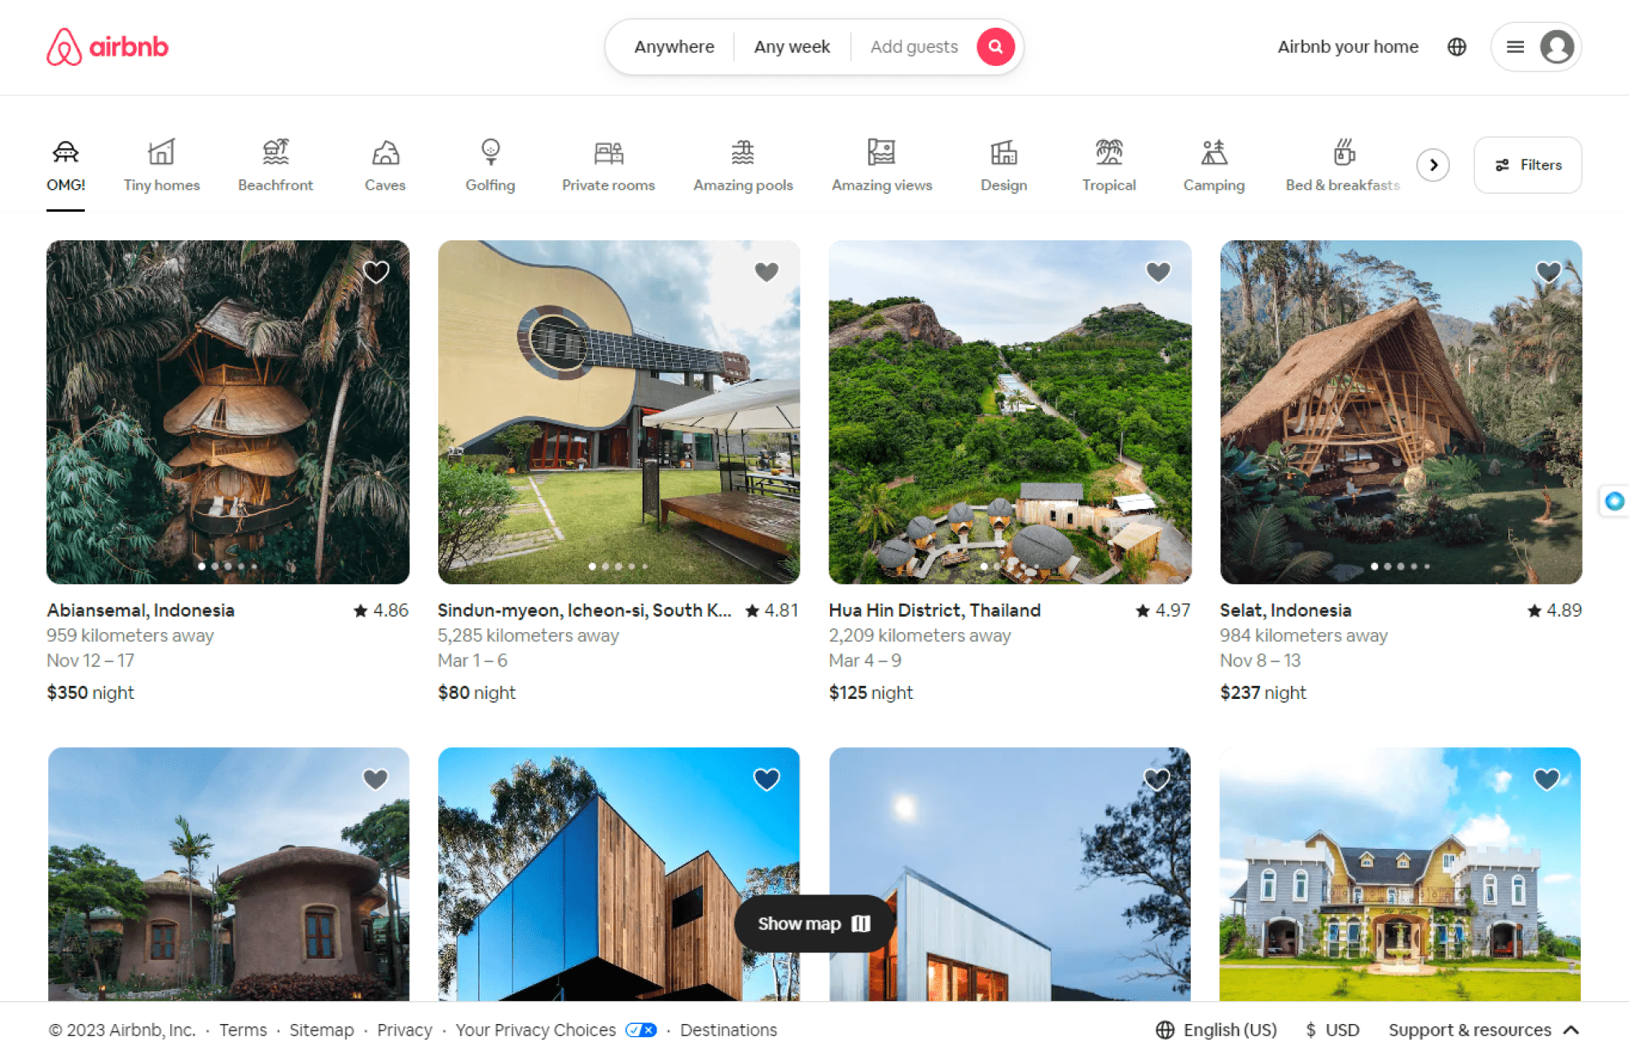Select the Tiny homes category tab

coord(160,164)
